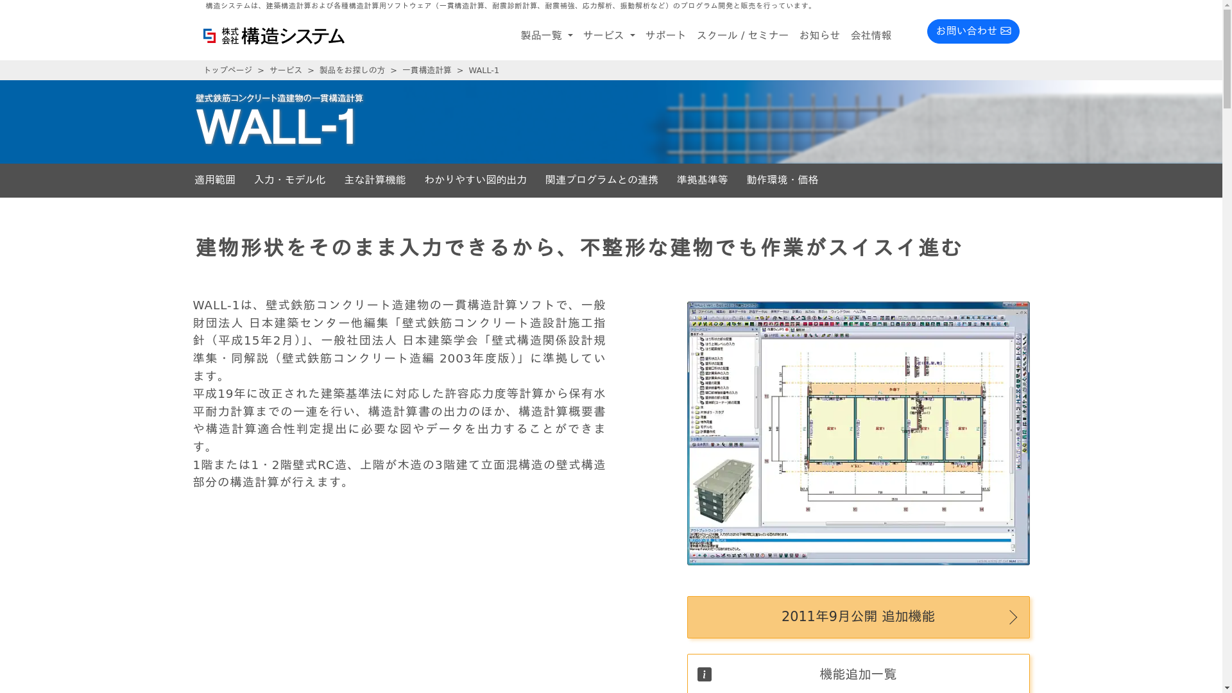Select the 入力・モデル化 tab
Screen dimensions: 1232x693
290,180
